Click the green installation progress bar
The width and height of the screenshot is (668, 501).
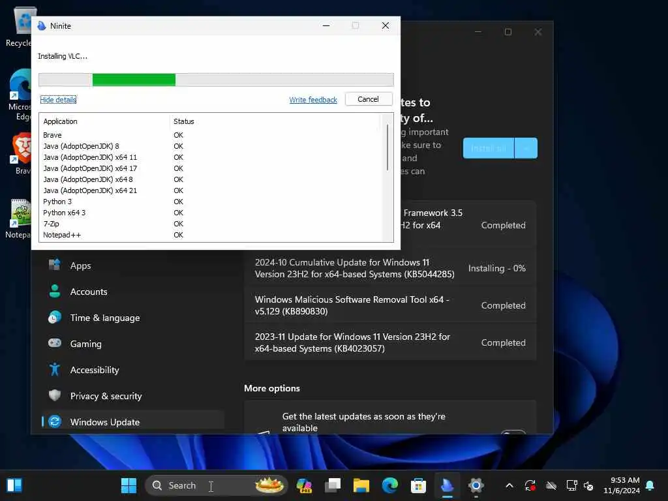tap(134, 80)
